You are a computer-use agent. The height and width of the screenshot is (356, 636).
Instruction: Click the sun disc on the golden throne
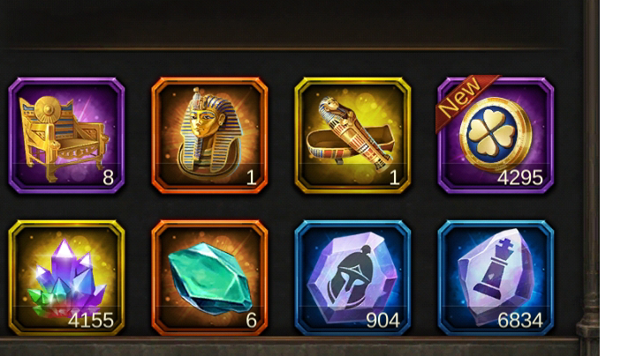[49, 109]
